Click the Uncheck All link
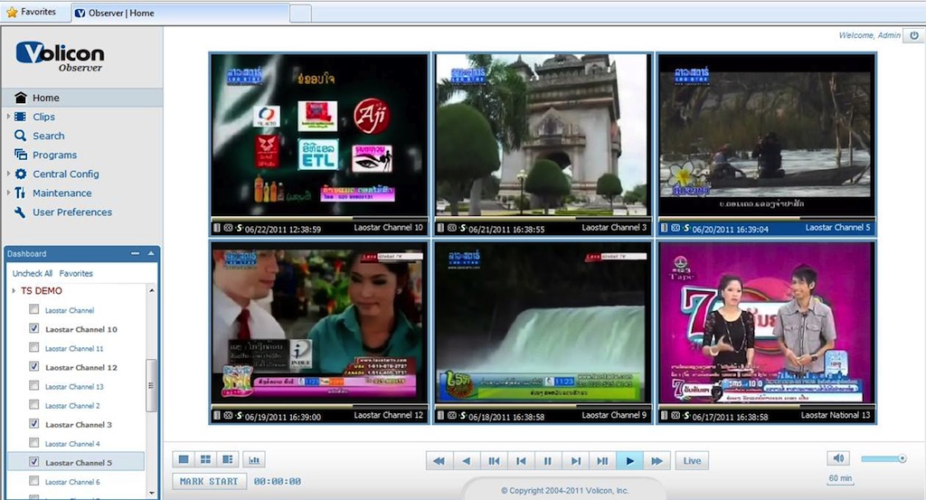This screenshot has height=500, width=926. point(32,273)
